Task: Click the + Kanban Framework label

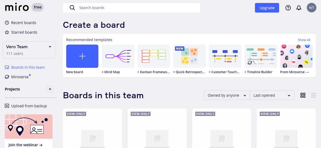Action: click(154, 72)
